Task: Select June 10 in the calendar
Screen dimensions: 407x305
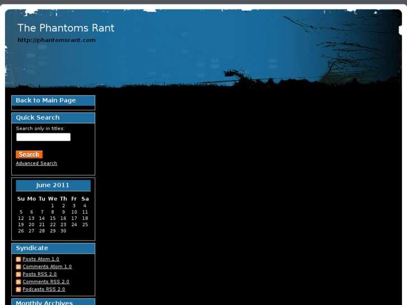Action: pos(74,212)
